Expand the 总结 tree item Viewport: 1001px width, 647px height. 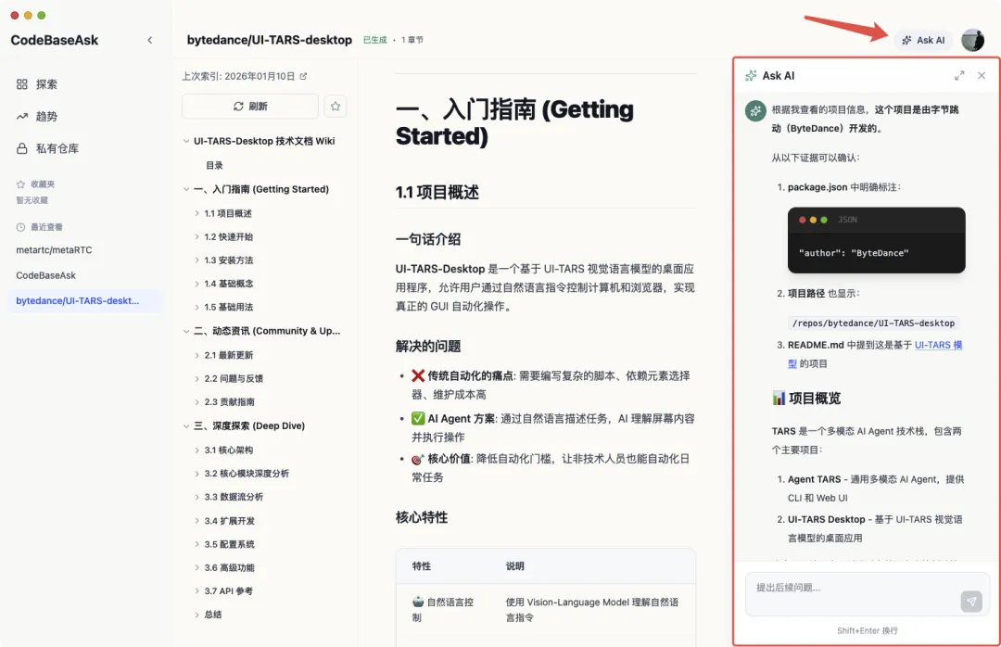(x=196, y=615)
